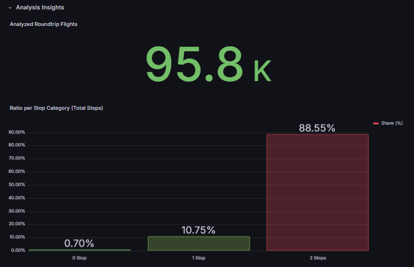Click the 30.00% y-axis tick label

[16, 211]
